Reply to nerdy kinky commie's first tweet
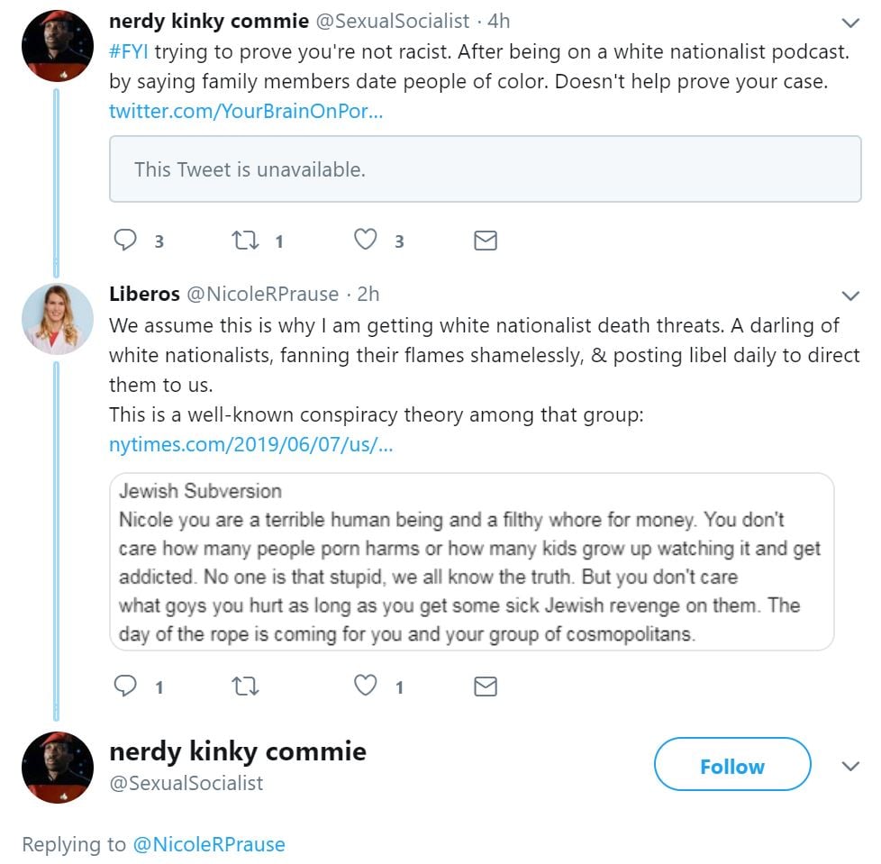The image size is (881, 864). [x=125, y=240]
